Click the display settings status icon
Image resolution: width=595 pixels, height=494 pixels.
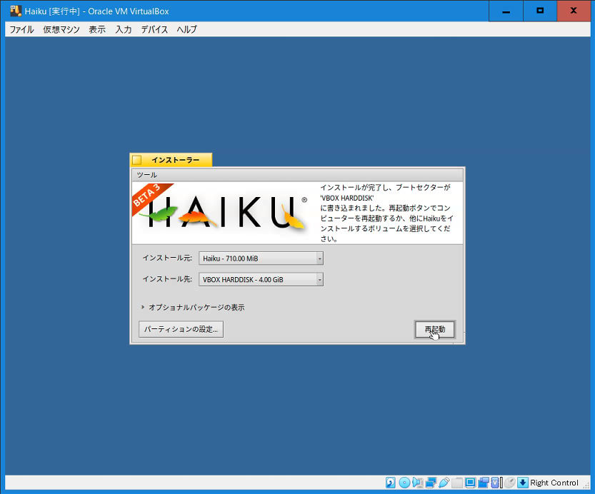[x=470, y=483]
